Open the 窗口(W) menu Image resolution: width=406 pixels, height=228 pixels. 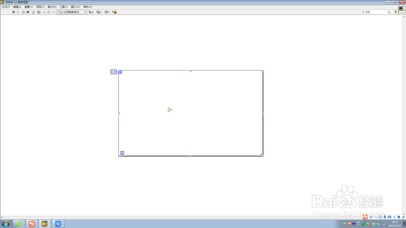coord(76,7)
